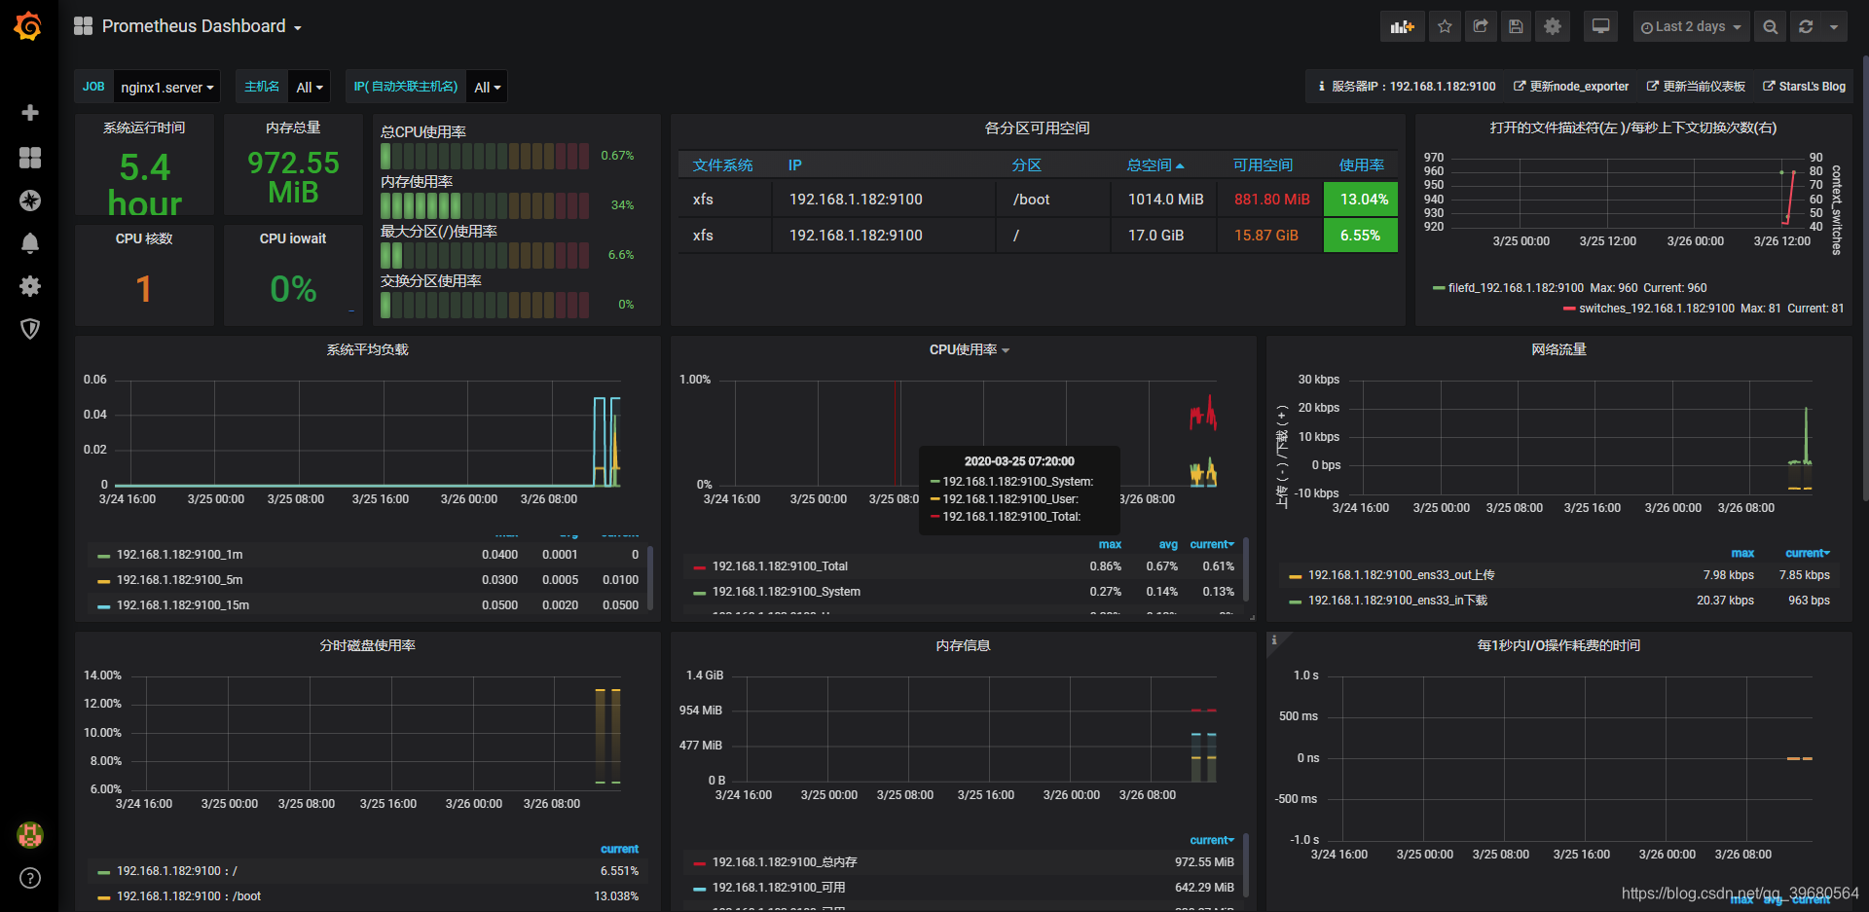Open the Alerting bell icon
1869x912 pixels.
point(30,243)
